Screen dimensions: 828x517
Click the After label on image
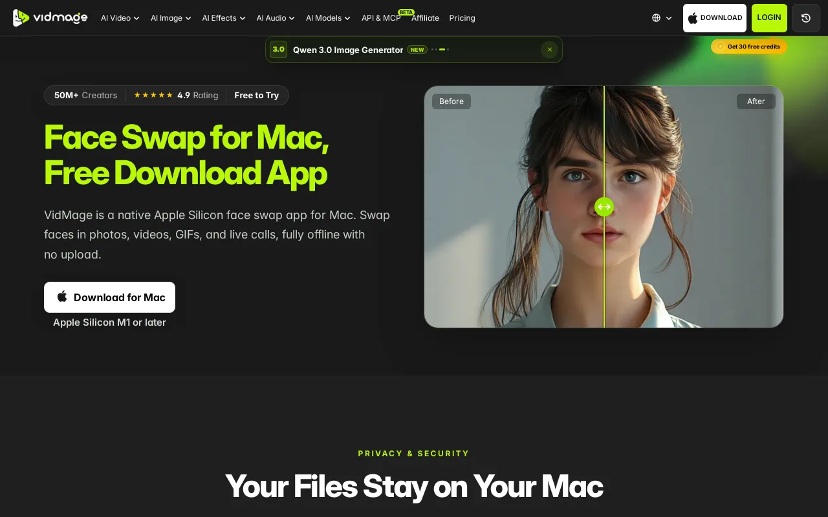(x=756, y=101)
